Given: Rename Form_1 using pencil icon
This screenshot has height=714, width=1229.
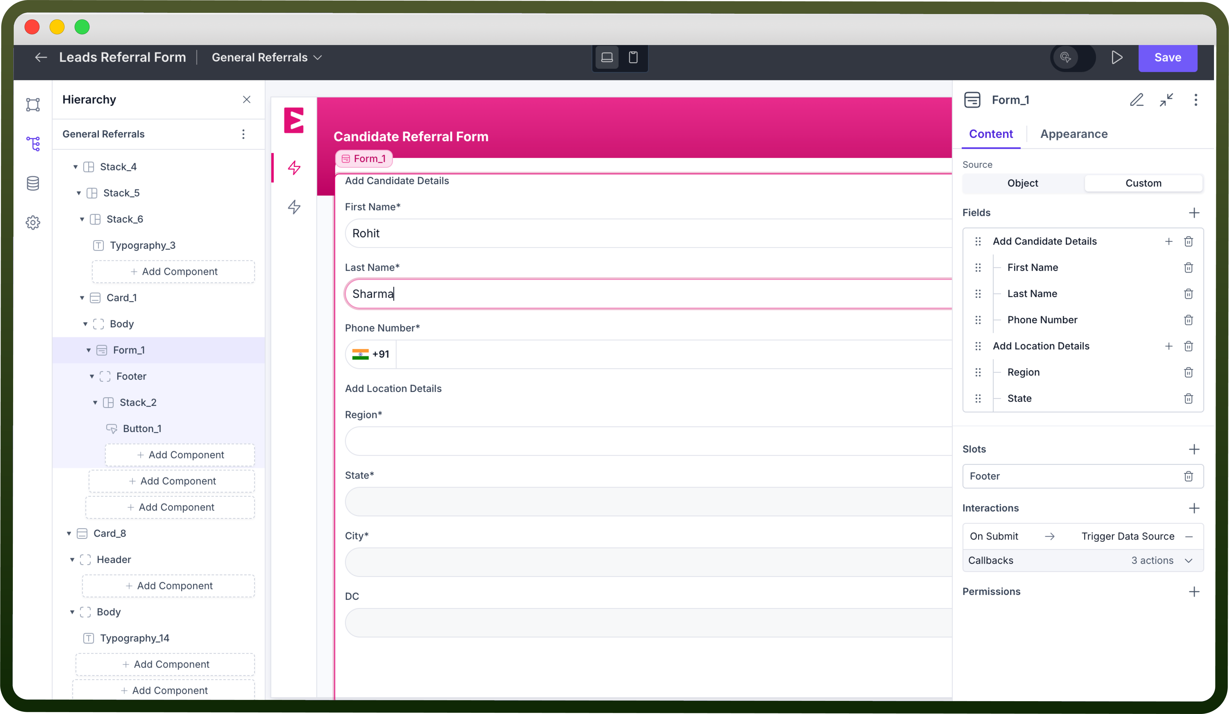Looking at the screenshot, I should tap(1137, 100).
